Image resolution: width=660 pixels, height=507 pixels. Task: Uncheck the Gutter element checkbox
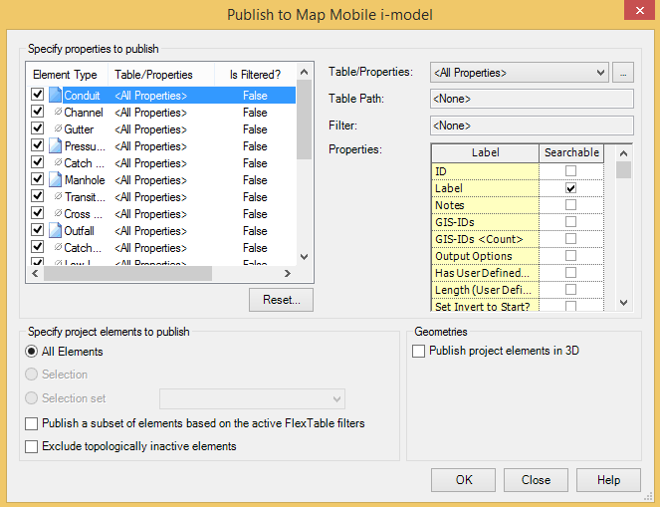point(38,128)
